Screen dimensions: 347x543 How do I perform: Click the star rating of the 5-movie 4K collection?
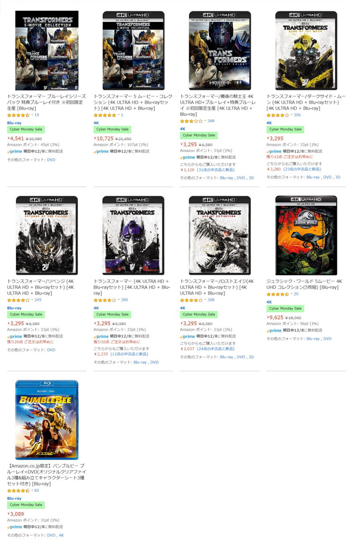[x=105, y=115]
